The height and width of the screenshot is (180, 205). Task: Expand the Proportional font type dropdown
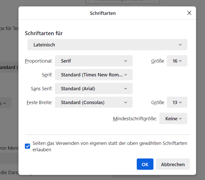click(94, 61)
